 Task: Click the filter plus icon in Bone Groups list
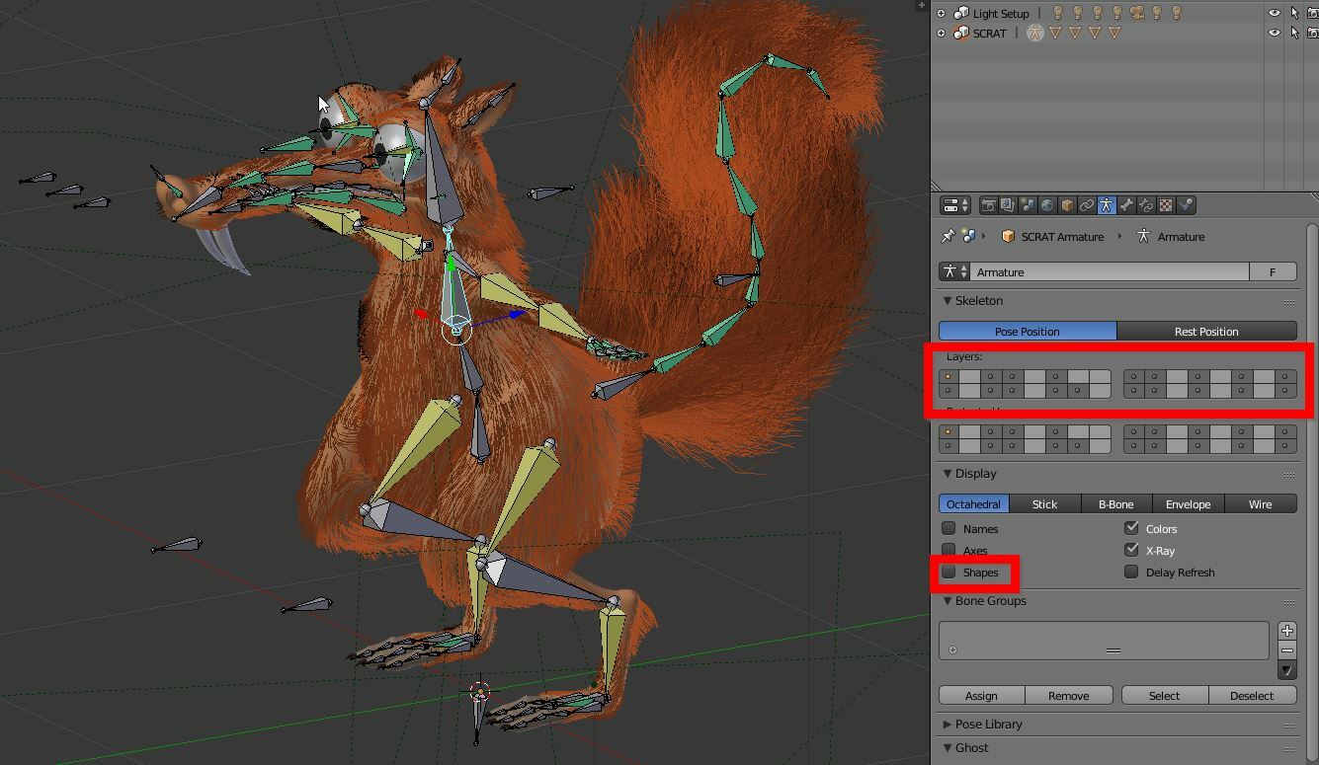(952, 650)
